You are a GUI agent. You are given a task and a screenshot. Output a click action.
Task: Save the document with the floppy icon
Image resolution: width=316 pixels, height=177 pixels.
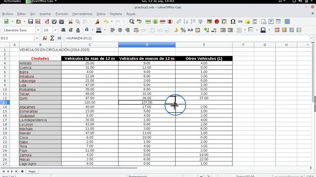[x=31, y=22]
